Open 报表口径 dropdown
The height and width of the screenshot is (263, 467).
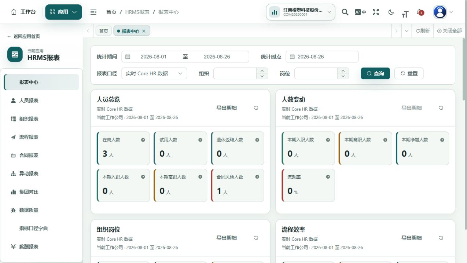(x=154, y=73)
